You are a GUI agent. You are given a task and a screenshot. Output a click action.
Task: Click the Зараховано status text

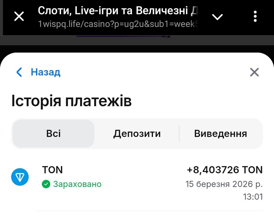click(x=77, y=184)
